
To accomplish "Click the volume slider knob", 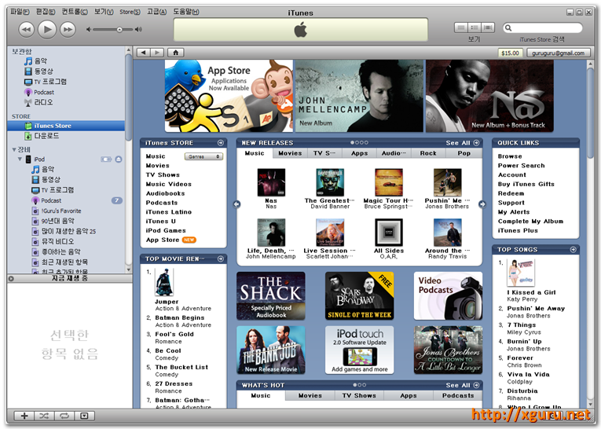I will pyautogui.click(x=119, y=30).
